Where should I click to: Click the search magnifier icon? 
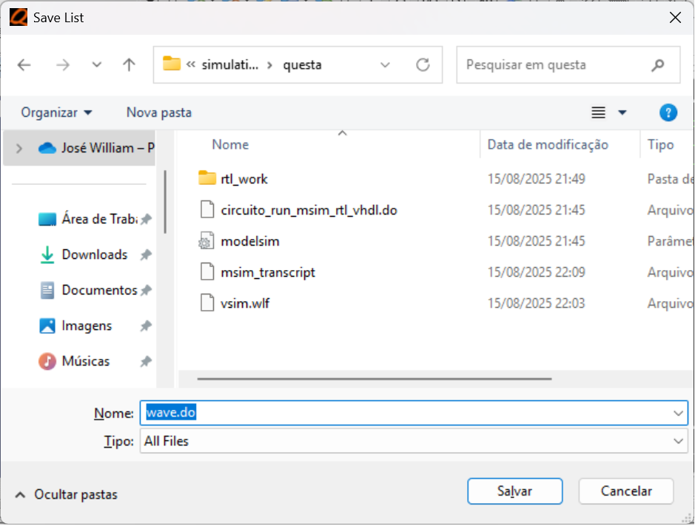click(x=657, y=65)
